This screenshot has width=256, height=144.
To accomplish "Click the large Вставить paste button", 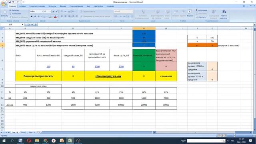I will [4, 14].
